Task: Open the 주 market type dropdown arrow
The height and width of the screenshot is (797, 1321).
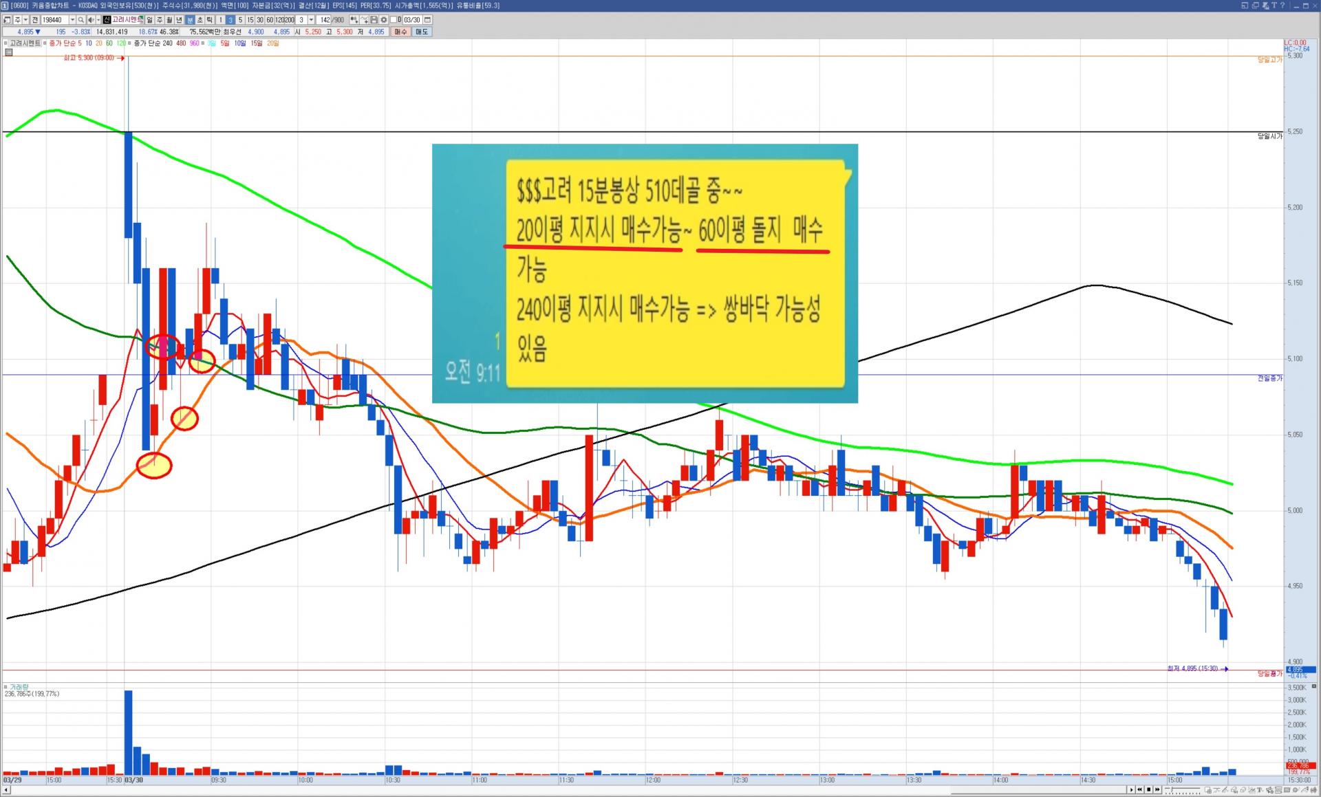Action: 25,20
